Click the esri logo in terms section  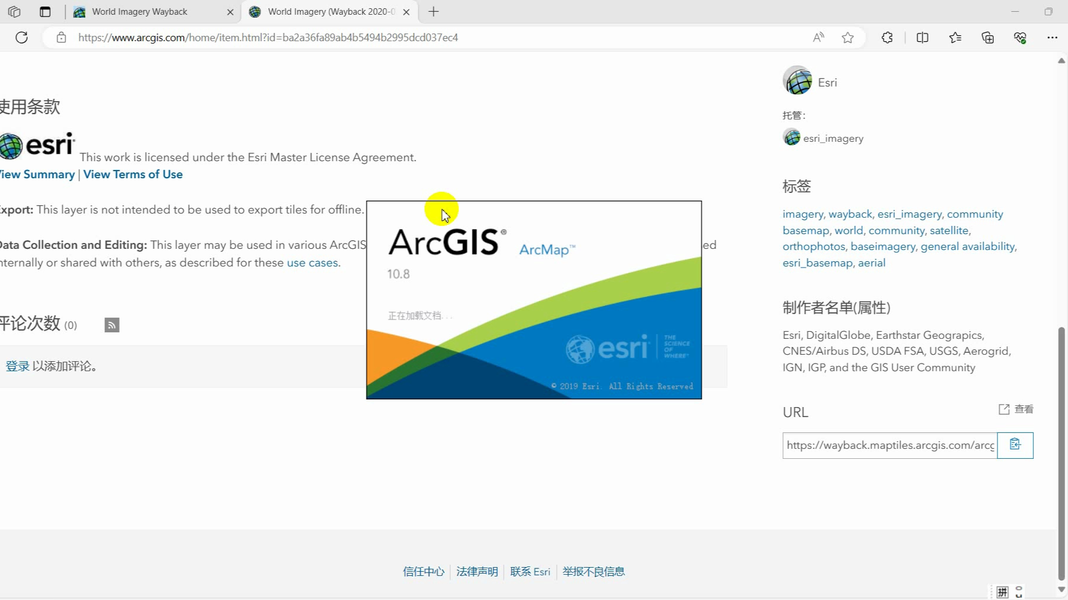click(x=37, y=145)
